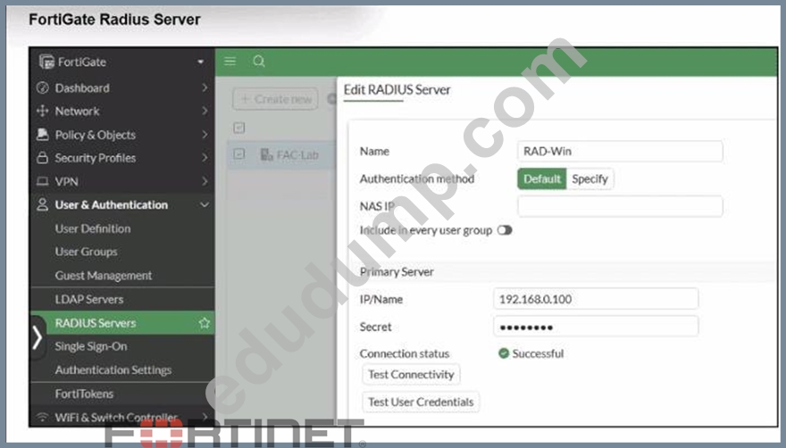Open the search magnifier icon in header
Image resolution: width=786 pixels, height=448 pixels.
click(259, 62)
